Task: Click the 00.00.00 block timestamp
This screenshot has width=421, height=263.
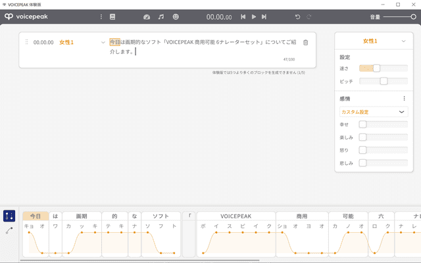Action: (43, 42)
